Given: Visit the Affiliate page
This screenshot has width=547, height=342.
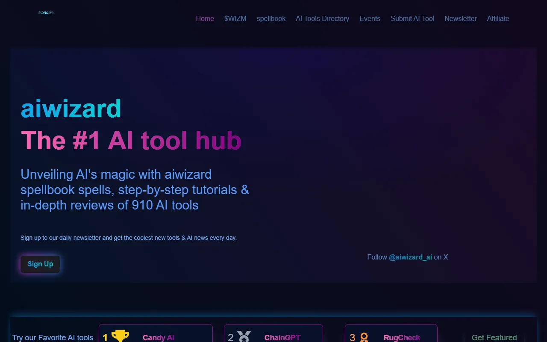Looking at the screenshot, I should (498, 18).
